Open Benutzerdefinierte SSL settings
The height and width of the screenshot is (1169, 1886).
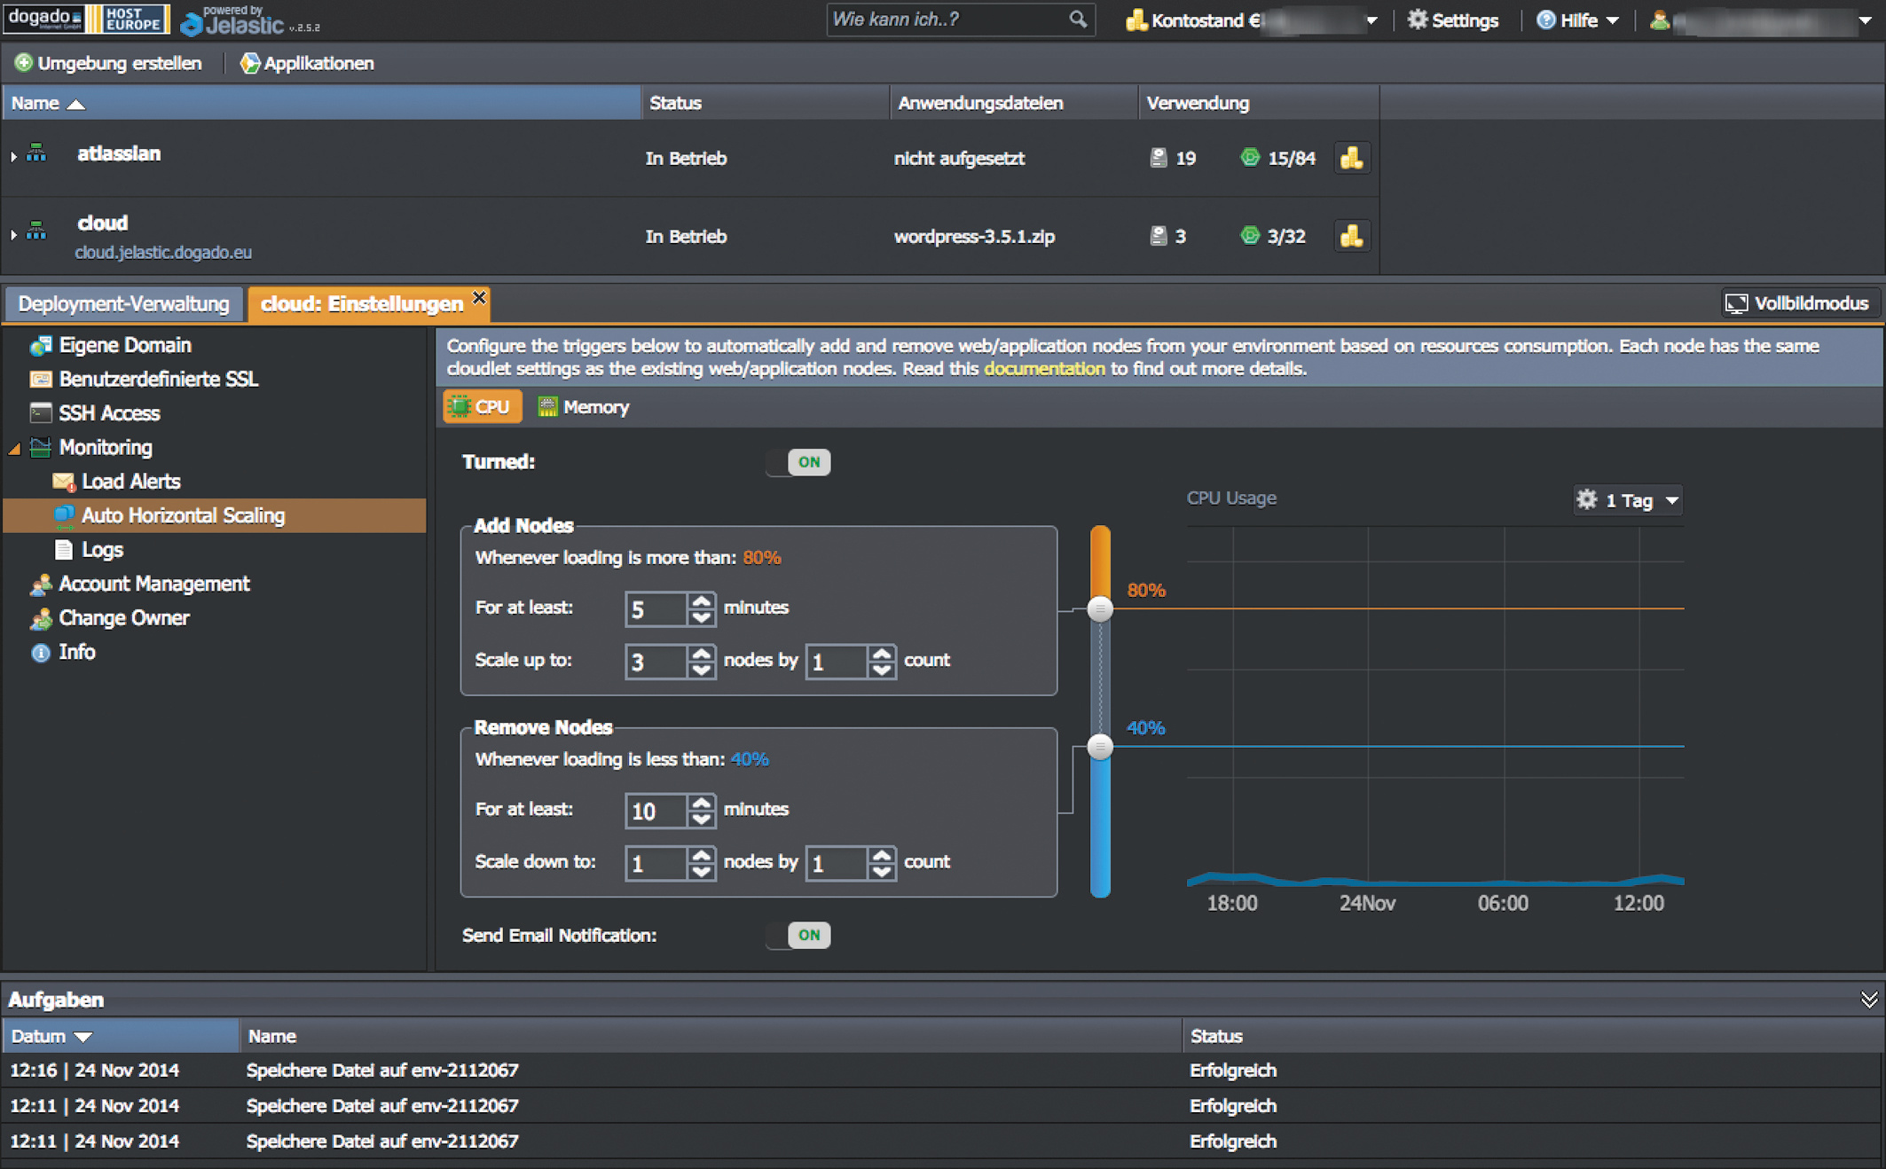coord(158,380)
